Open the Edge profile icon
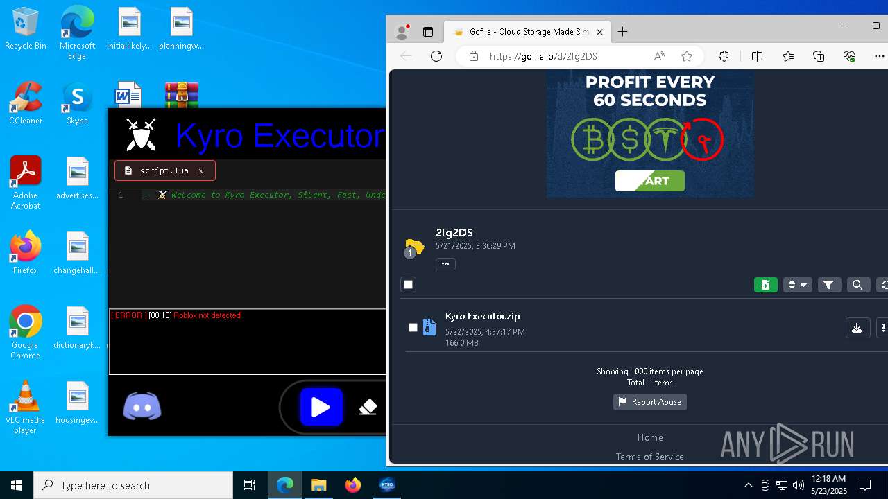888x499 pixels. pyautogui.click(x=402, y=32)
